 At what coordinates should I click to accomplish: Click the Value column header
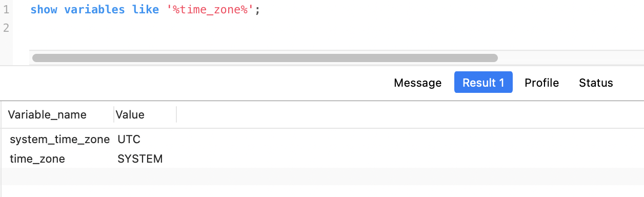[130, 114]
